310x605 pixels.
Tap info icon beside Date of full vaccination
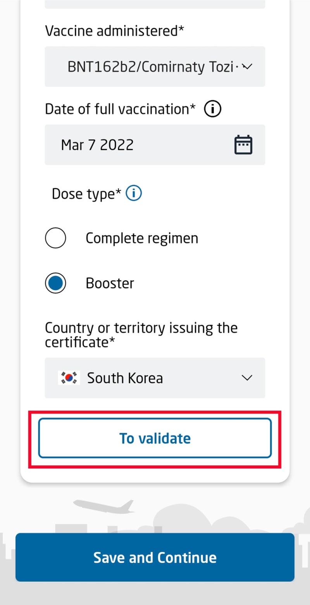point(213,110)
